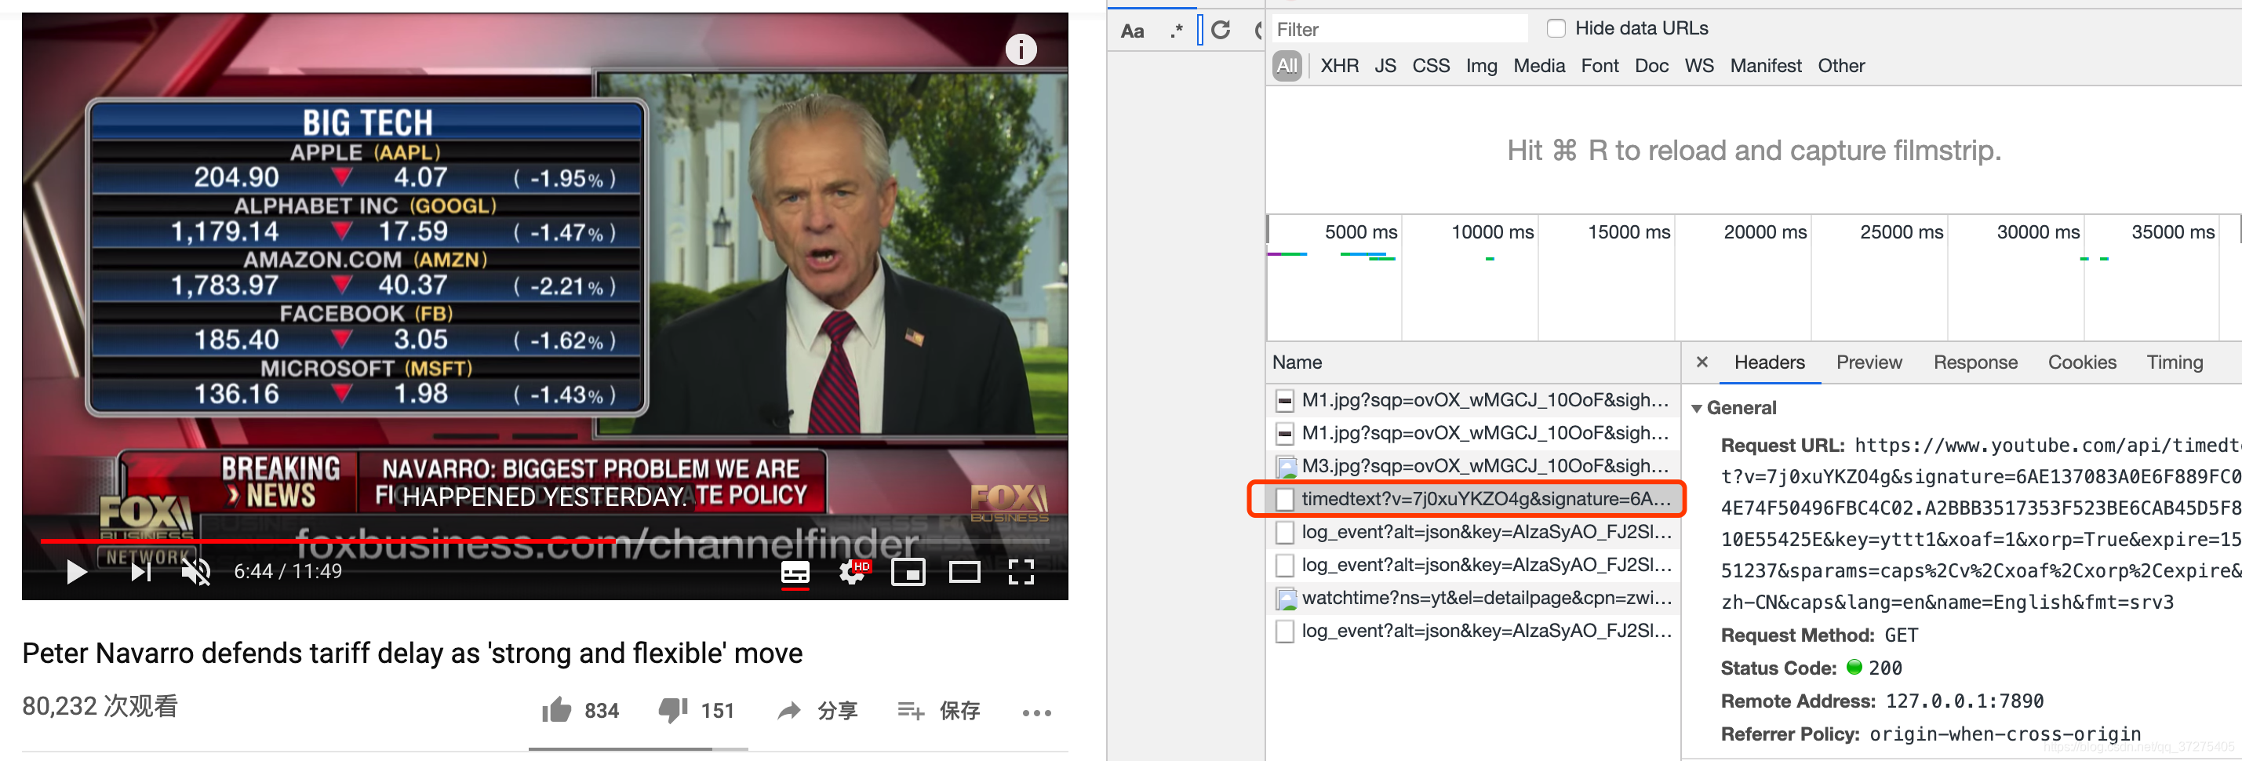This screenshot has height=761, width=2242.
Task: Select the last log_event request row
Action: coord(1472,631)
